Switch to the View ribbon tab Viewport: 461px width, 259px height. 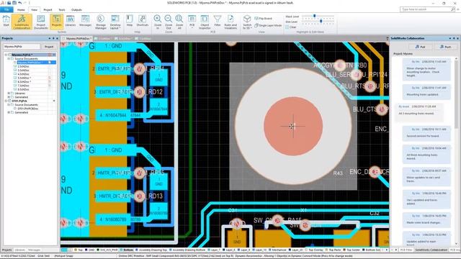point(34,9)
